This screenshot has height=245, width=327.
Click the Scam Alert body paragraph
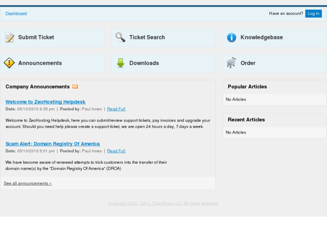point(86,165)
